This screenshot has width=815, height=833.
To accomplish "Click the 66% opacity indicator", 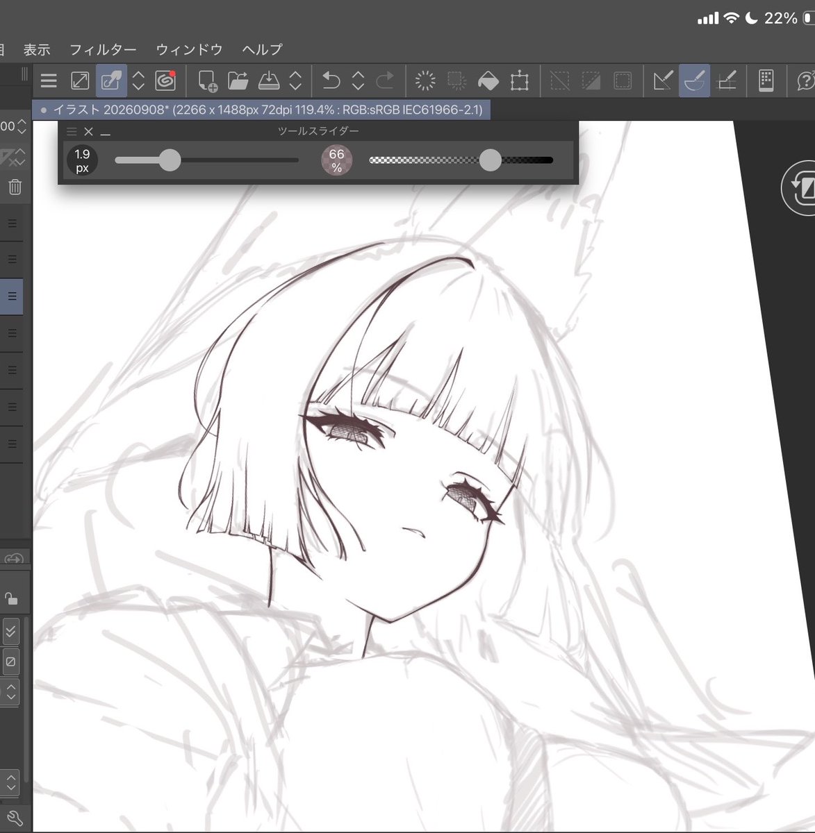I will pyautogui.click(x=336, y=160).
